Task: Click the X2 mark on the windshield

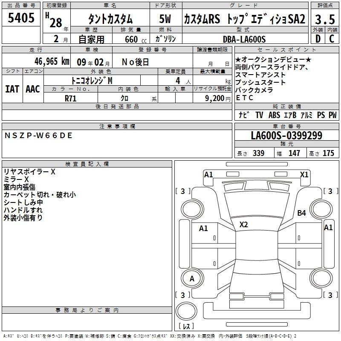Action: pyautogui.click(x=244, y=225)
